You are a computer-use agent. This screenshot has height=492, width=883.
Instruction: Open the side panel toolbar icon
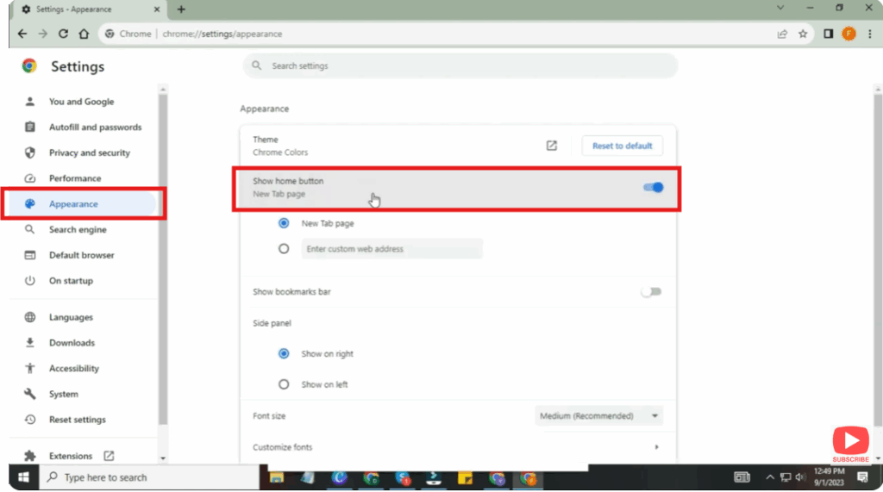[828, 34]
